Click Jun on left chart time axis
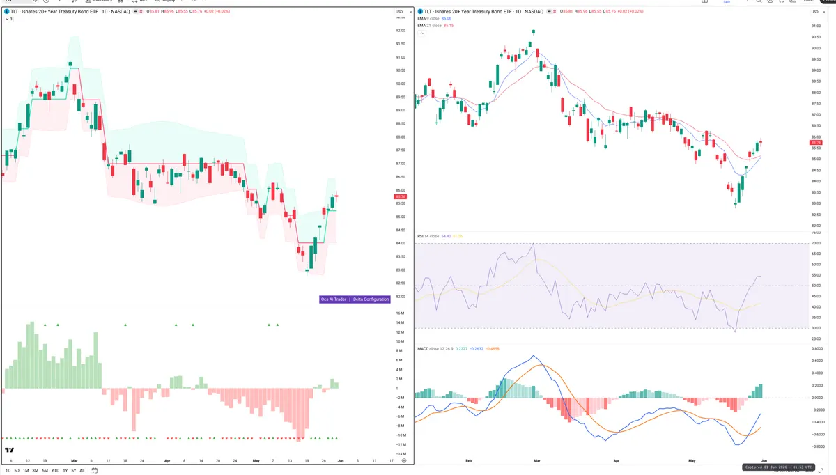This screenshot has width=836, height=475. pyautogui.click(x=339, y=461)
